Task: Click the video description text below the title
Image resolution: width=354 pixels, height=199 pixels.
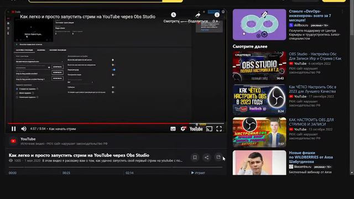Action: point(112,161)
